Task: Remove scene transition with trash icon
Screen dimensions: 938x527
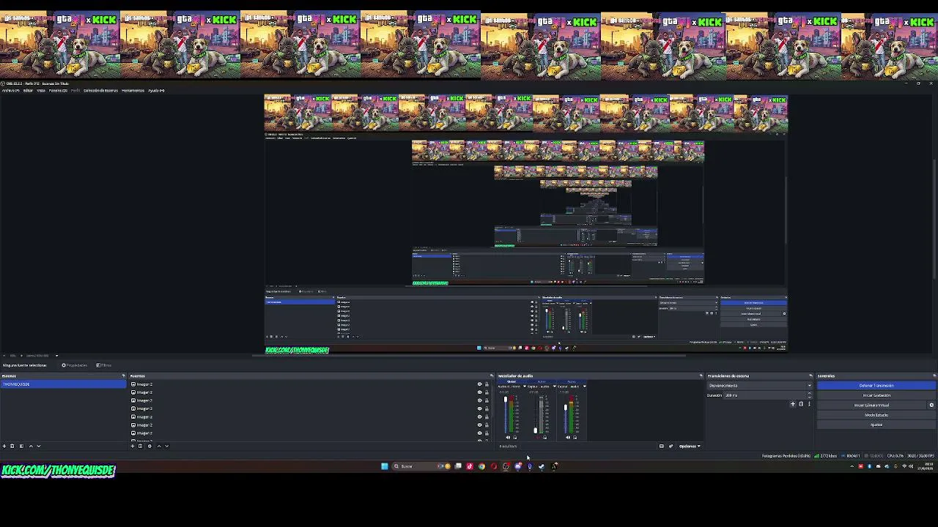Action: click(801, 404)
